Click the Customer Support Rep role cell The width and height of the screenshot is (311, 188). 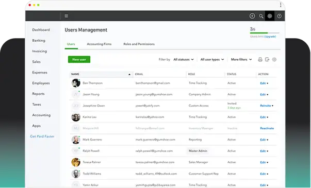pos(204,174)
